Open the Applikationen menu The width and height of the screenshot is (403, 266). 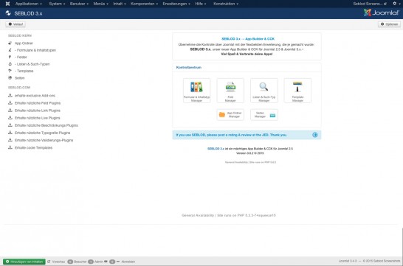pyautogui.click(x=29, y=4)
